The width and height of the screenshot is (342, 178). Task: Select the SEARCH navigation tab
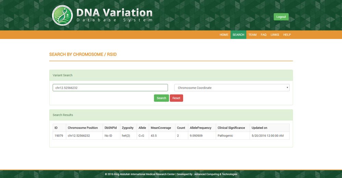coord(238,35)
